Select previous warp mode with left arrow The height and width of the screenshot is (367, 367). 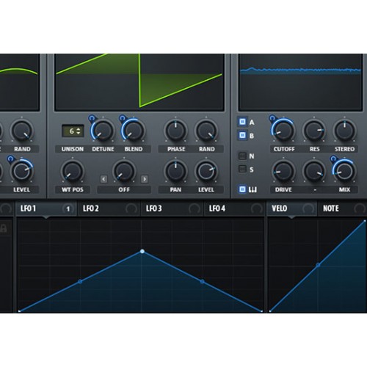tap(103, 179)
